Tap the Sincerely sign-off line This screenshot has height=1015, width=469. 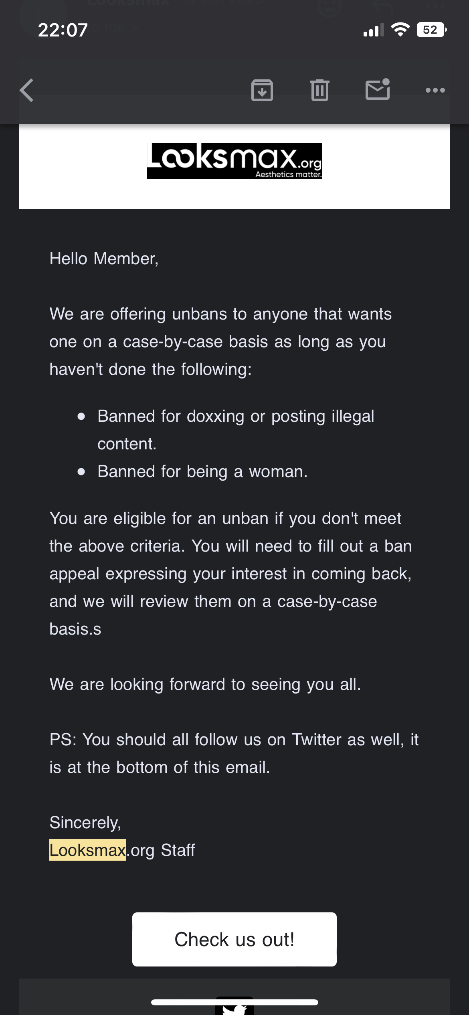[x=85, y=823]
